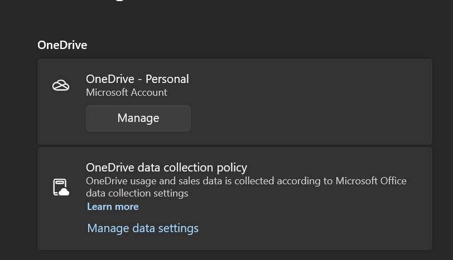Viewport: 453px width, 260px height.
Task: Open the Learn more link
Action: click(x=113, y=207)
